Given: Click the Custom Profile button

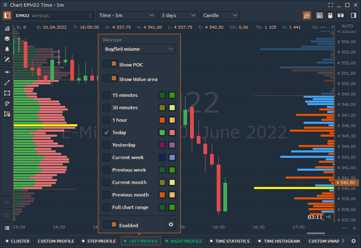Looking at the screenshot, I should tap(56, 241).
